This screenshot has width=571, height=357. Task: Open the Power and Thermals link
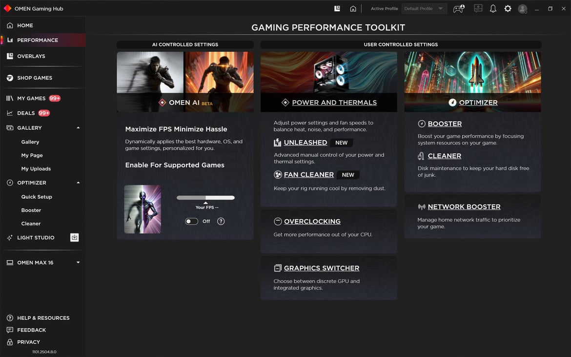click(x=334, y=103)
